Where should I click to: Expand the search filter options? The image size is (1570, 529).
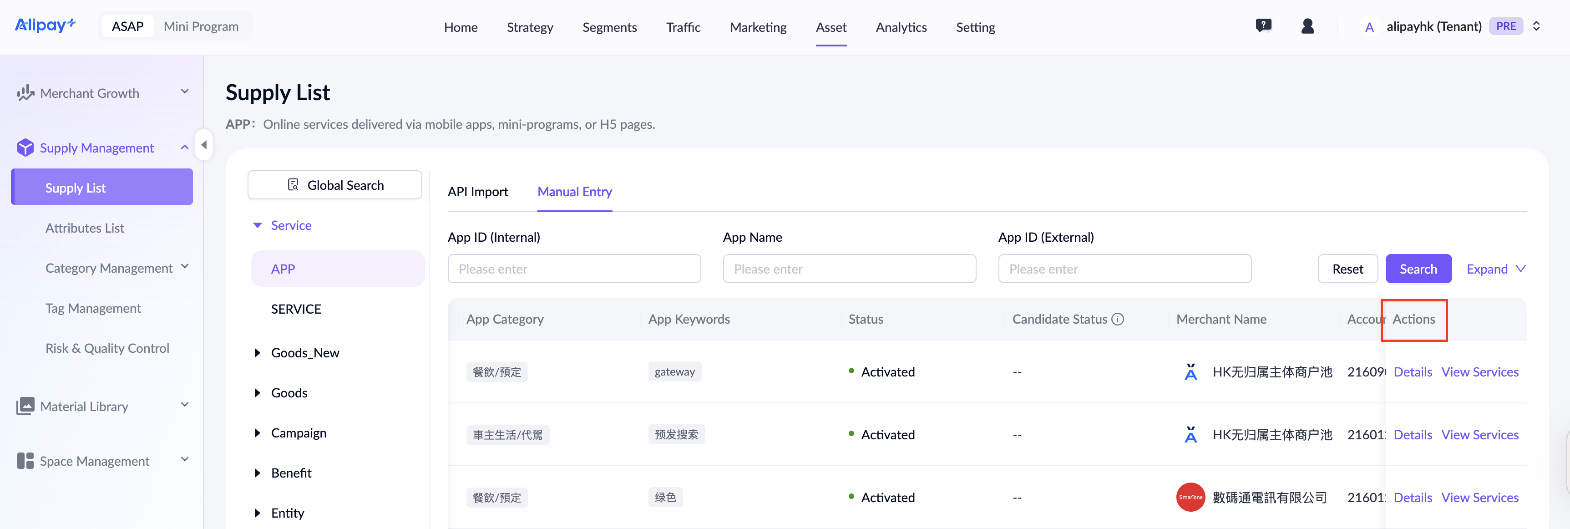pos(1496,269)
